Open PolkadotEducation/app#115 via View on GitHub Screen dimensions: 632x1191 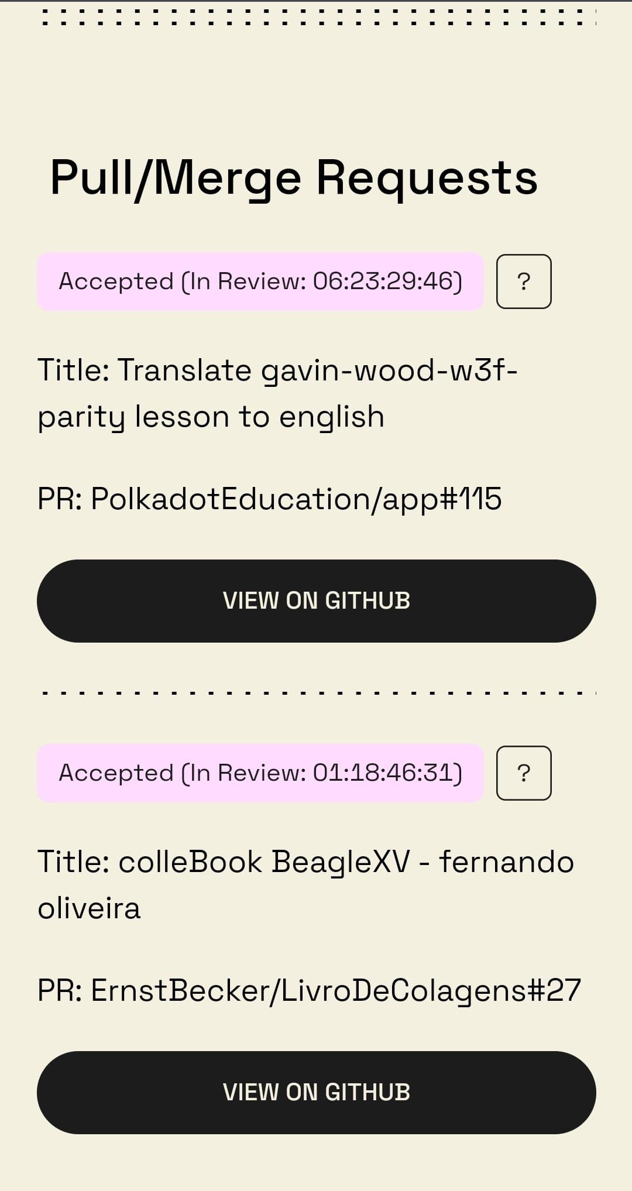(316, 601)
